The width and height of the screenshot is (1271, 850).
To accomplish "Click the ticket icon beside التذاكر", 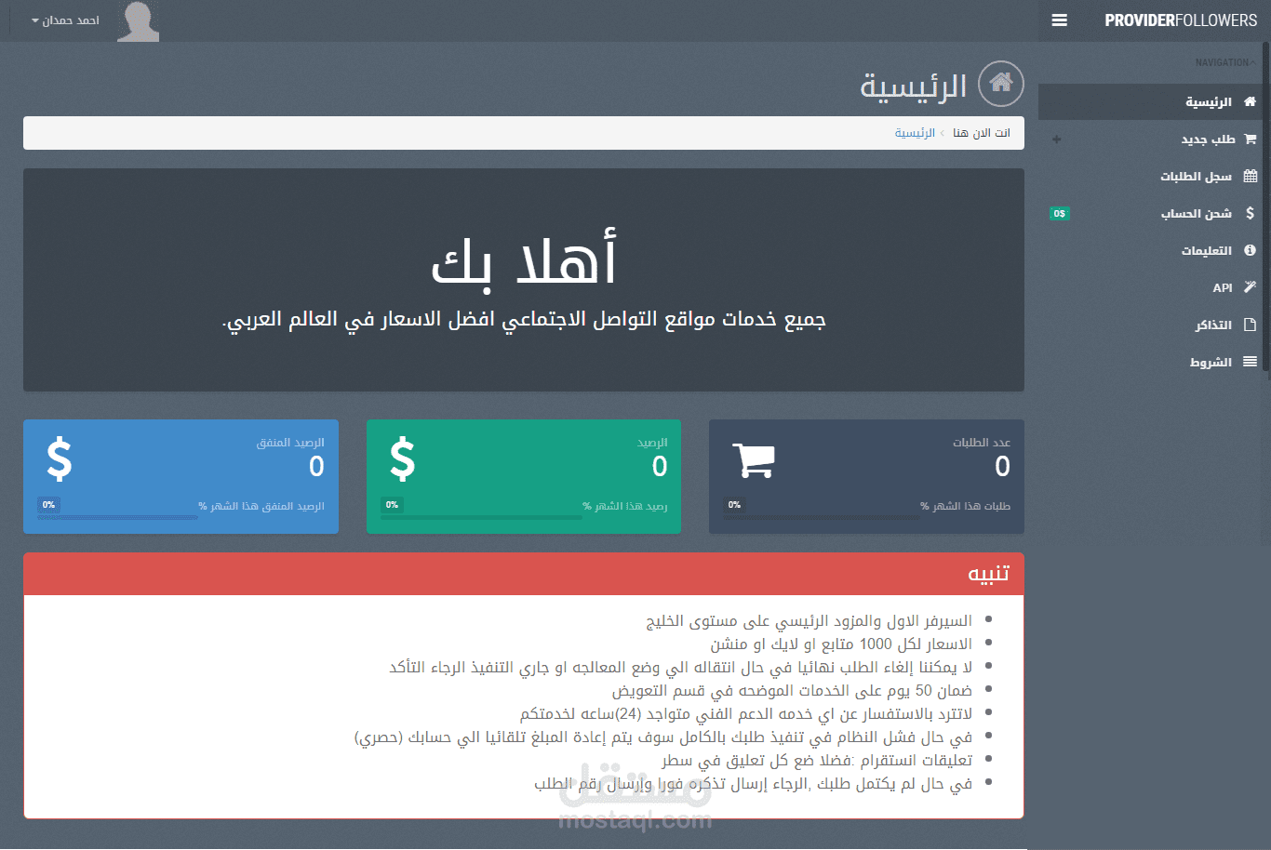I will (x=1250, y=325).
